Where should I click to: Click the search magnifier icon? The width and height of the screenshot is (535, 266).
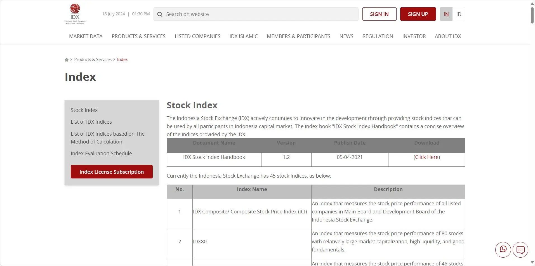pyautogui.click(x=160, y=14)
